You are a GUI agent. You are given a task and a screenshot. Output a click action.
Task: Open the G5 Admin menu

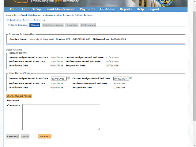click(x=107, y=9)
